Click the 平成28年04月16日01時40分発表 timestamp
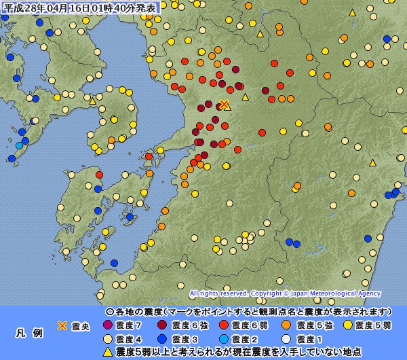 81,8
